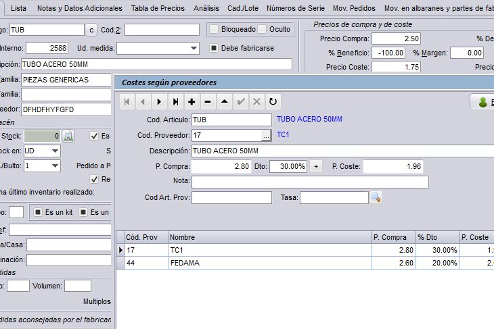This screenshot has width=494, height=329.
Task: Toggle the Bloqueado checkbox
Action: pyautogui.click(x=214, y=29)
